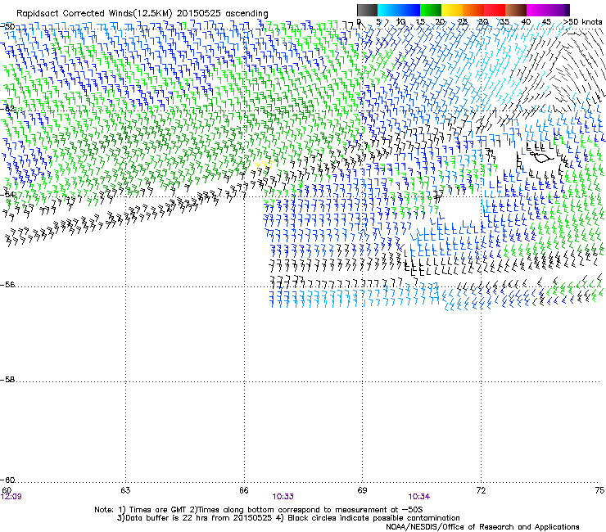The width and height of the screenshot is (606, 532).
Task: Click the dark purple 45-50 knots legend segment
Action: tap(559, 10)
